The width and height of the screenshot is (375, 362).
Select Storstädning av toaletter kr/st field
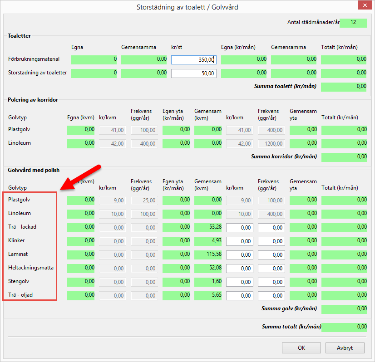click(193, 73)
